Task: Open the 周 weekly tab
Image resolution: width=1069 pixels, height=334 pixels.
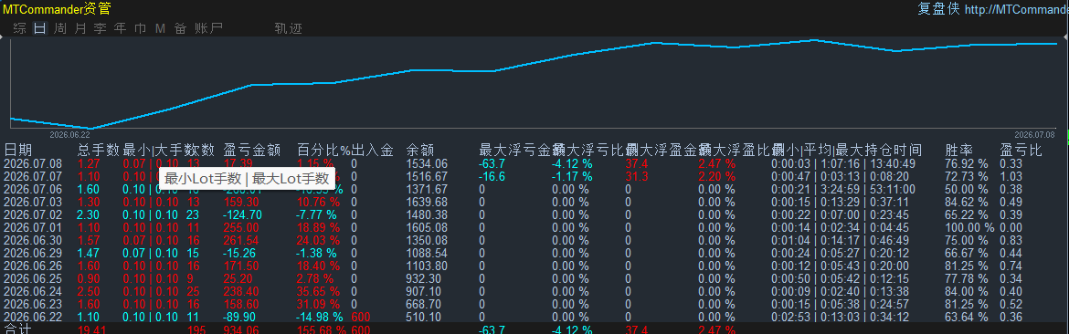Action: (x=60, y=28)
